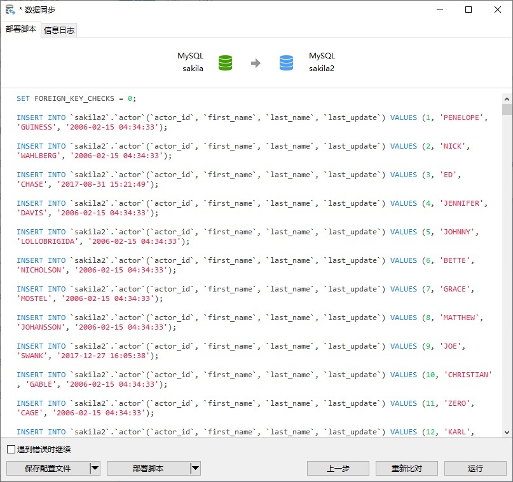Image resolution: width=513 pixels, height=482 pixels.
Task: Click the green source database icon
Action: (x=225, y=63)
